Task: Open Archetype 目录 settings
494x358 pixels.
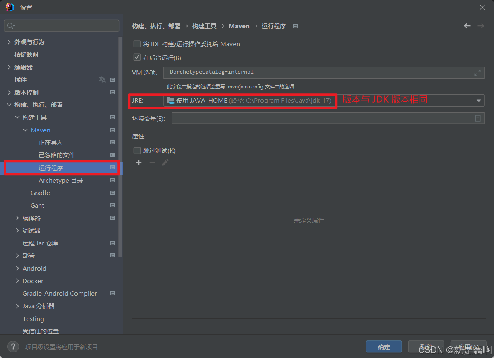Action: coord(61,180)
